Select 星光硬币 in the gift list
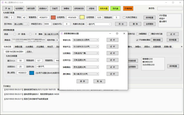 point(163,21)
